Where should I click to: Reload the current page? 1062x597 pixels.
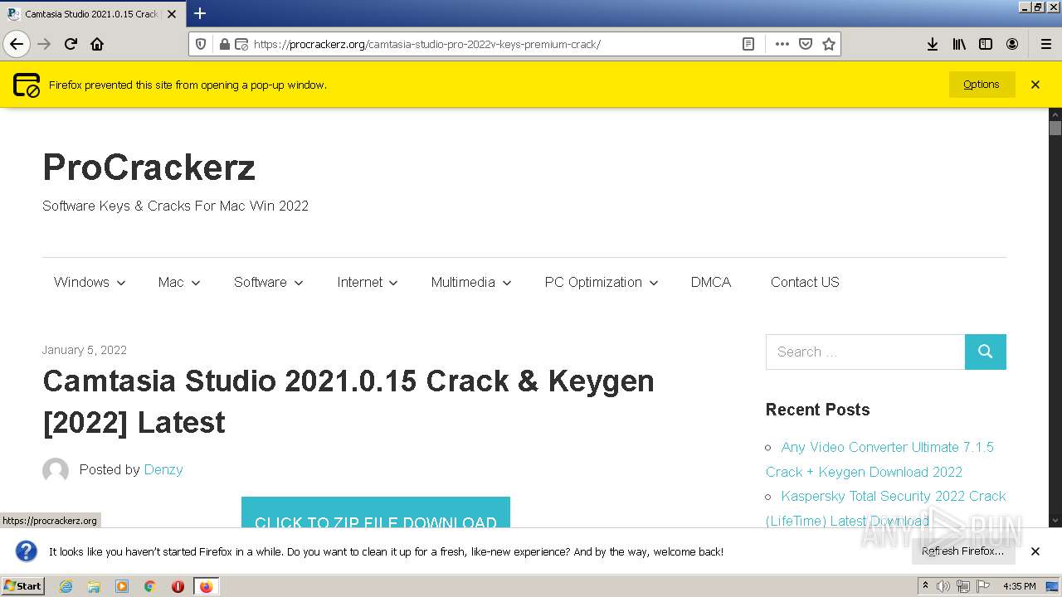[71, 44]
